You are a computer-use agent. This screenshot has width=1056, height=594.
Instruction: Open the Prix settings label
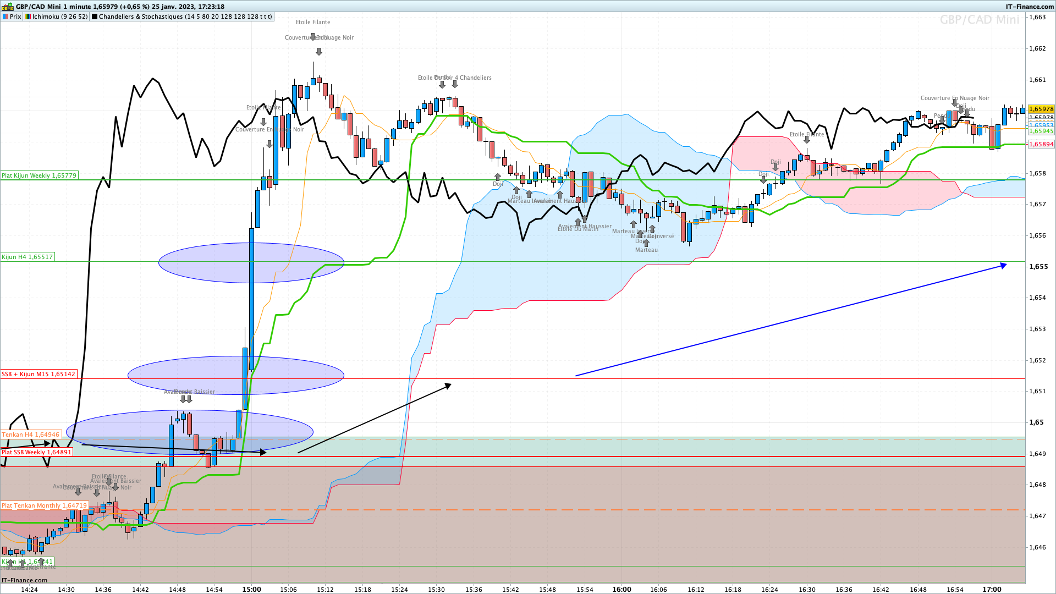pyautogui.click(x=15, y=16)
